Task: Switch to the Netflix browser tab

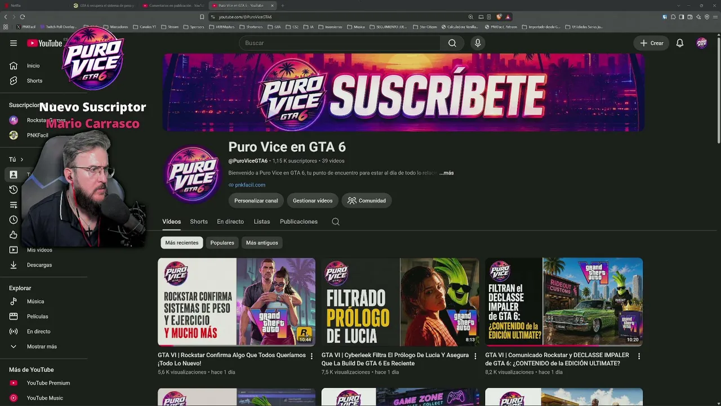Action: [x=34, y=6]
